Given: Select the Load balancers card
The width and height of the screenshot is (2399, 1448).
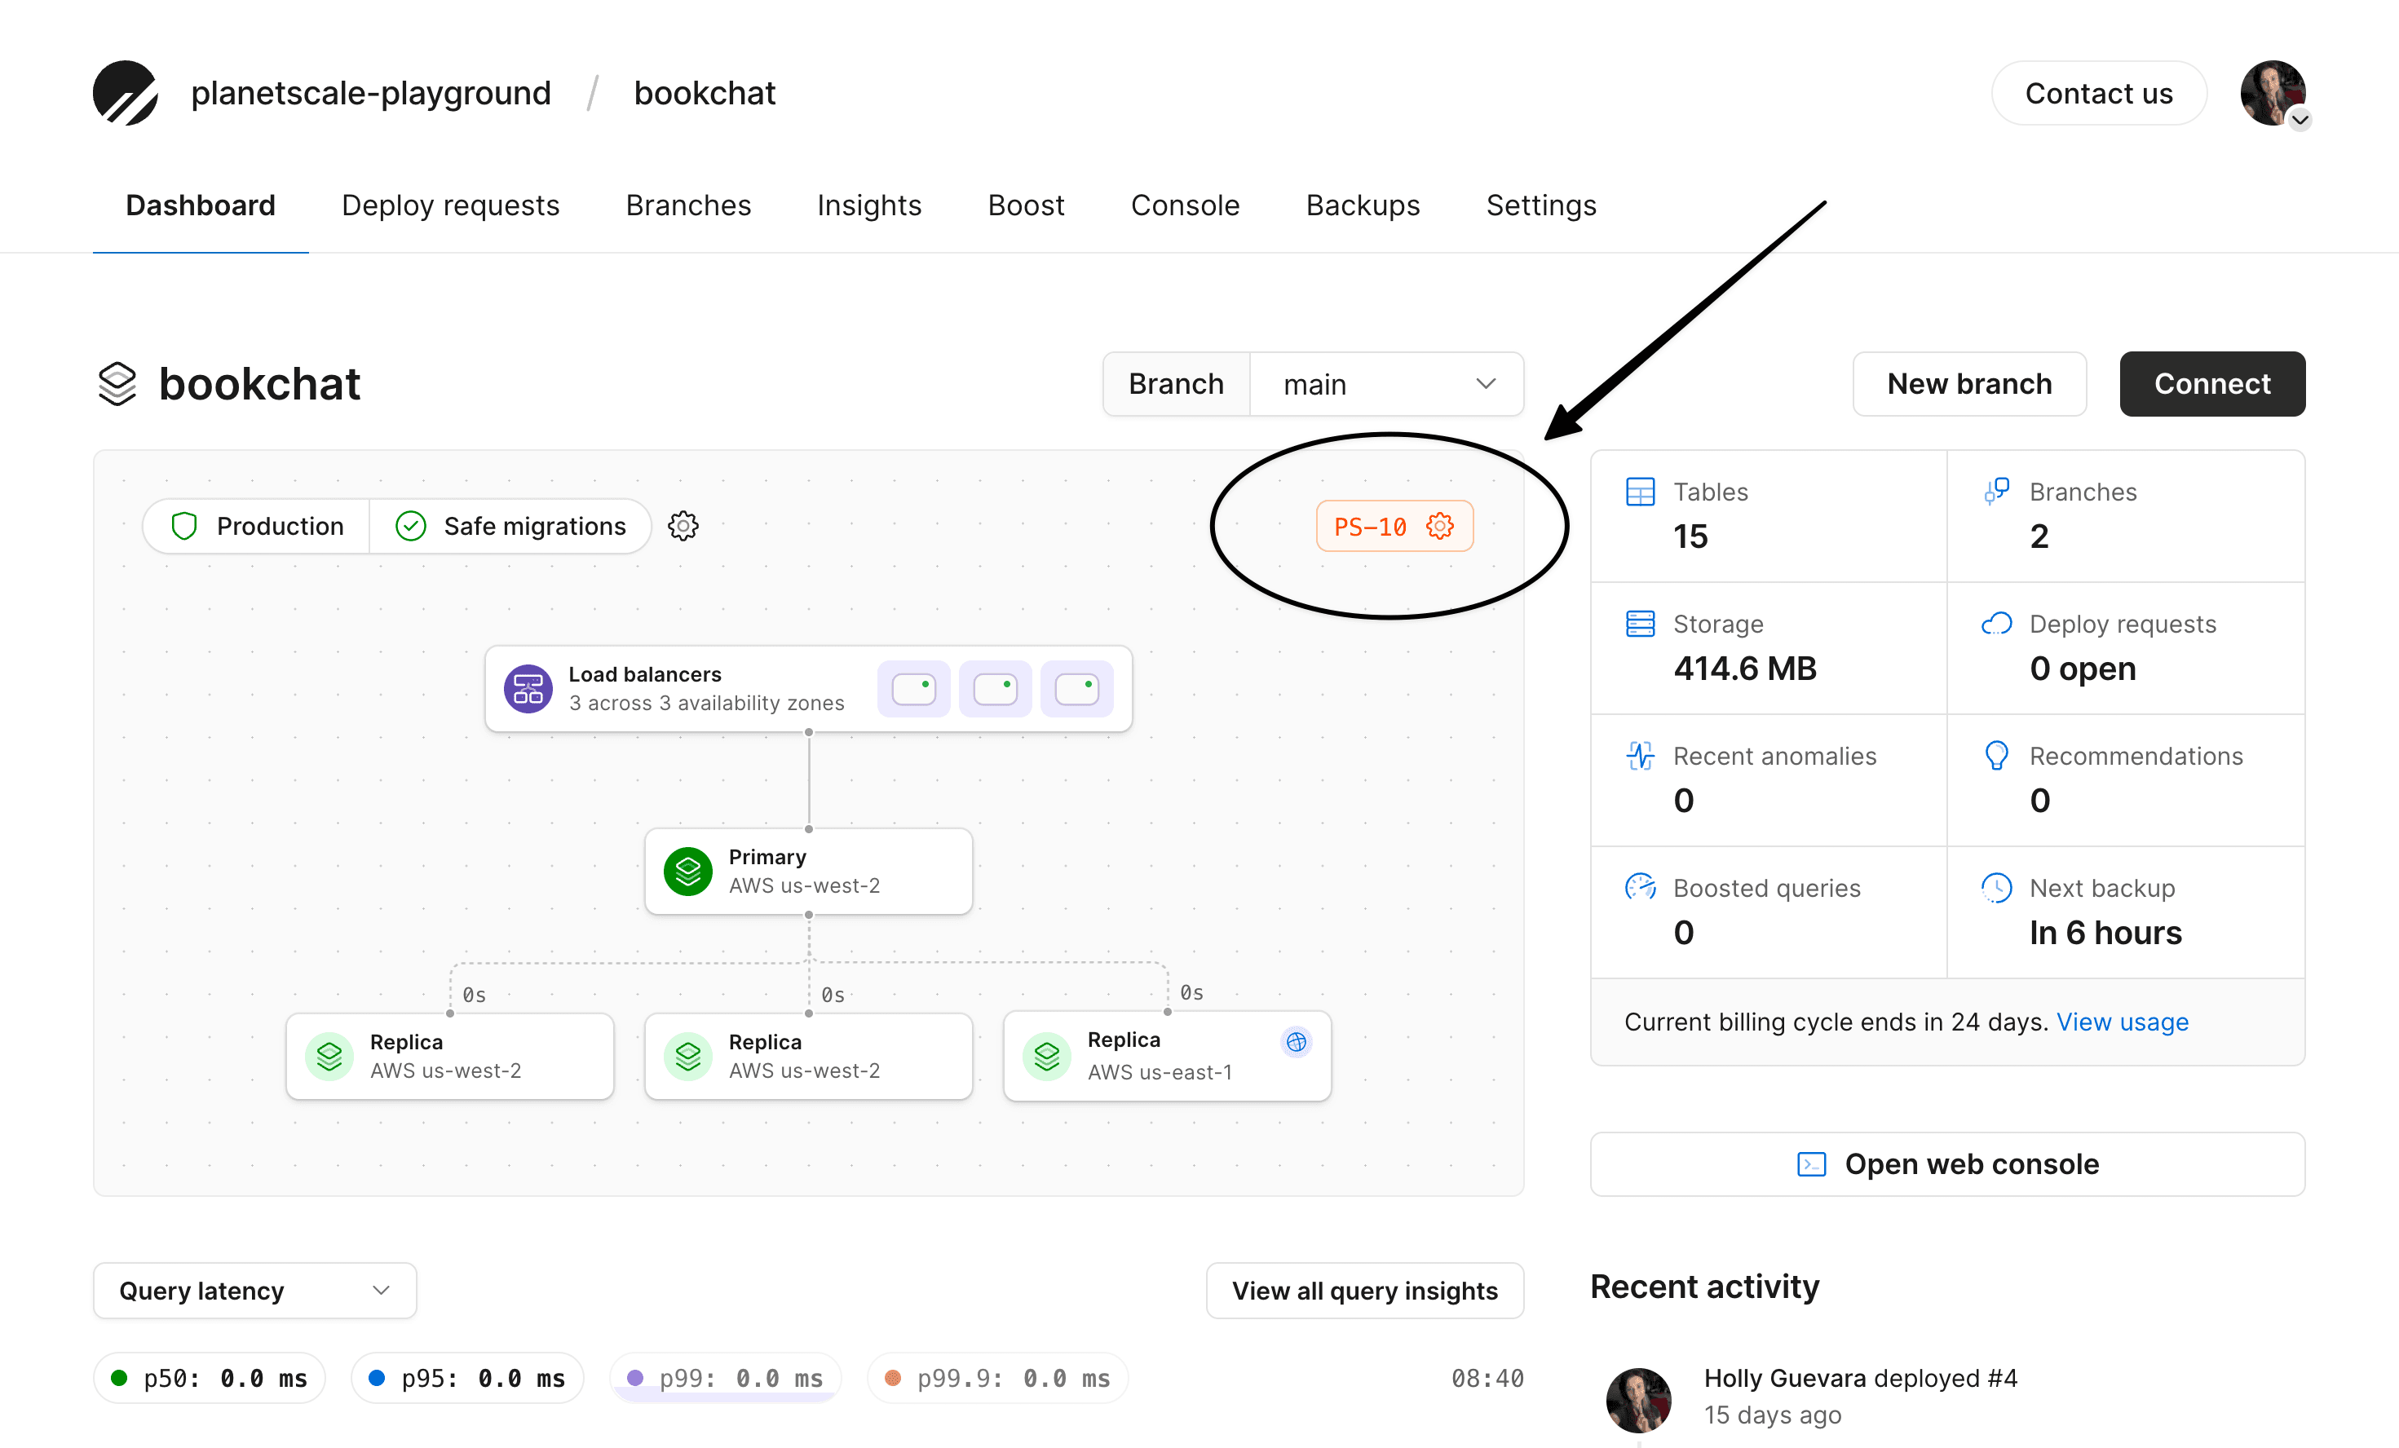Looking at the screenshot, I should (x=808, y=688).
